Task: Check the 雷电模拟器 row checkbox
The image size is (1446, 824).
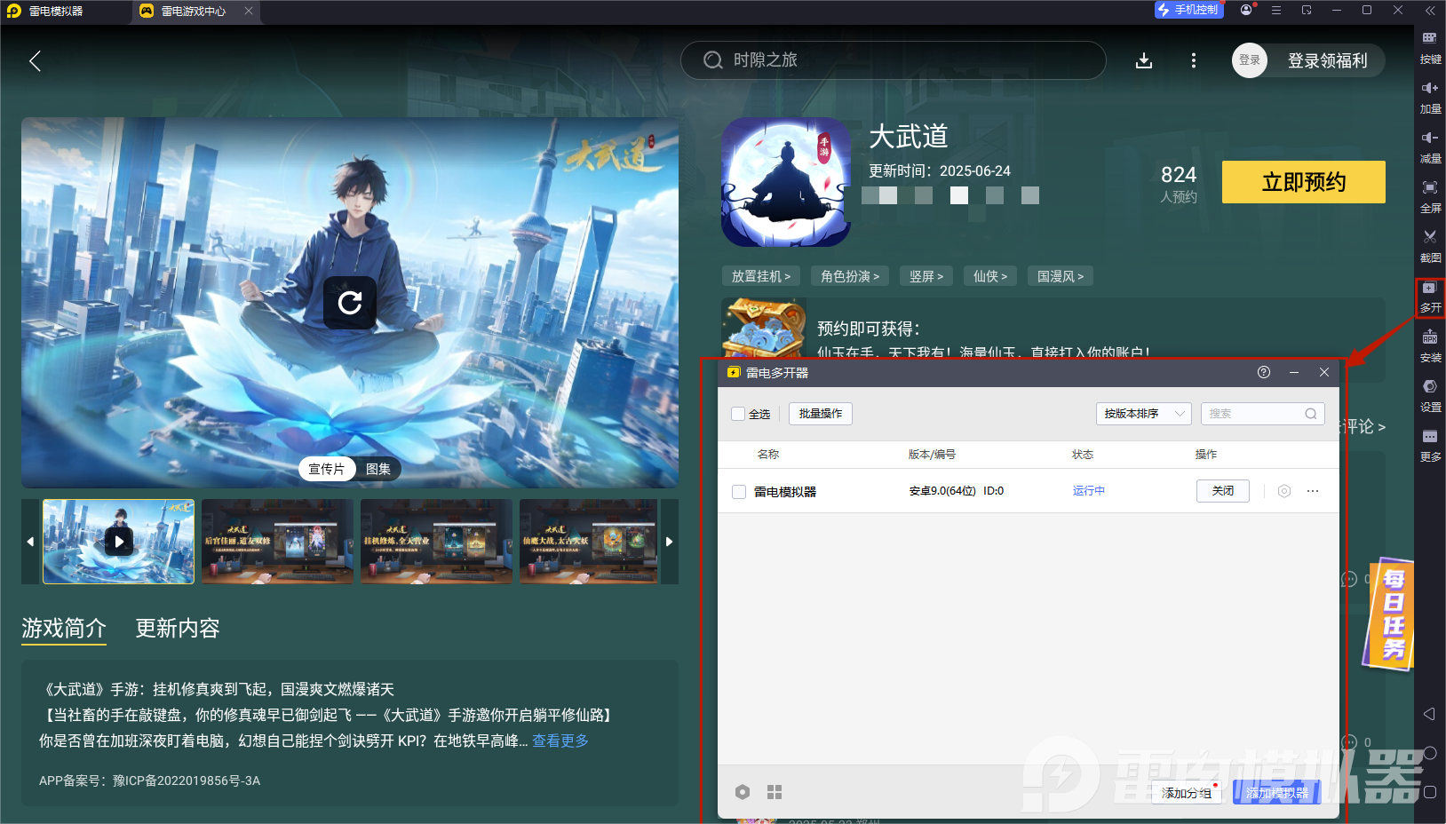Action: point(738,492)
